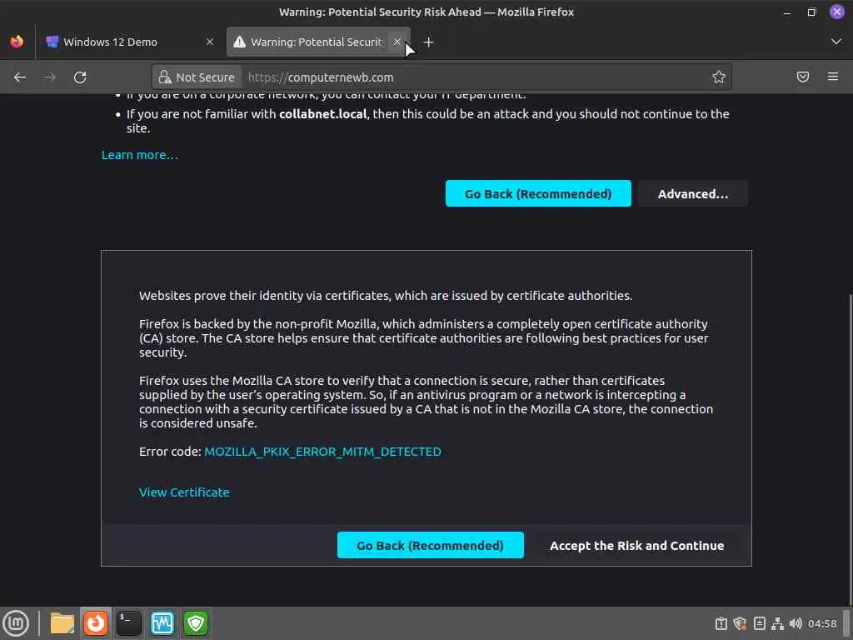The width and height of the screenshot is (853, 640).
Task: Click the Advanced… button
Action: click(693, 193)
